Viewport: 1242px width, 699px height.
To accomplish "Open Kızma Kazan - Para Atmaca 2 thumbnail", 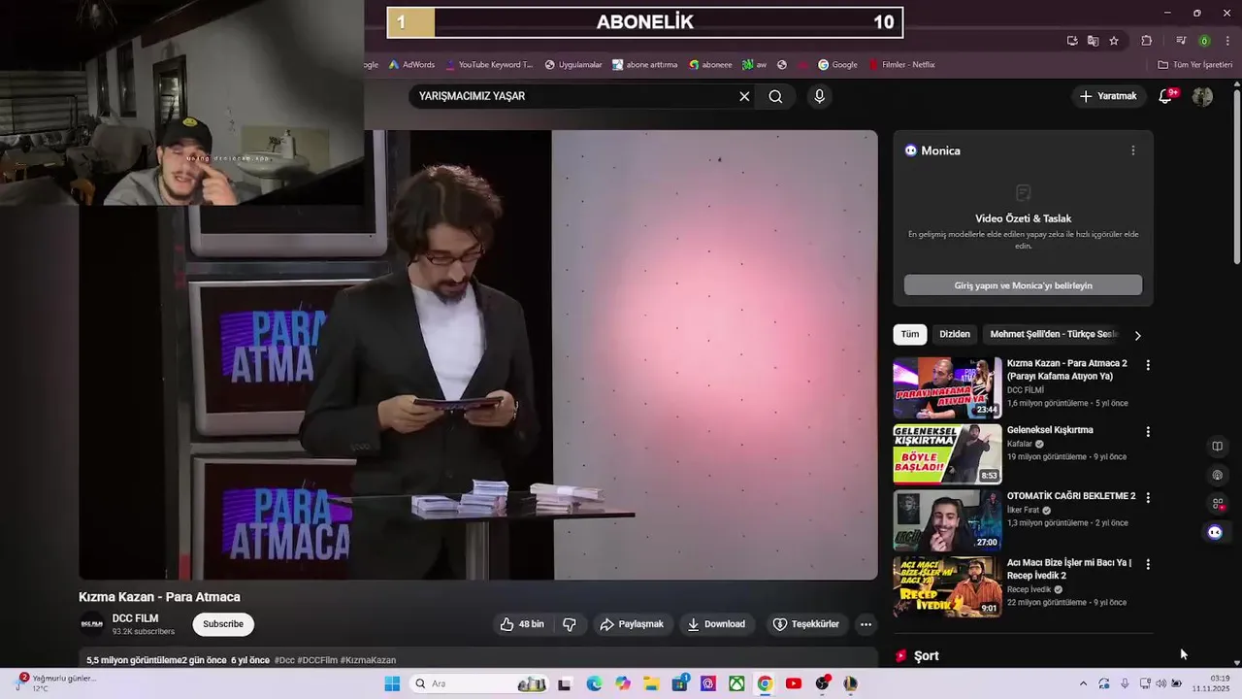I will point(947,387).
